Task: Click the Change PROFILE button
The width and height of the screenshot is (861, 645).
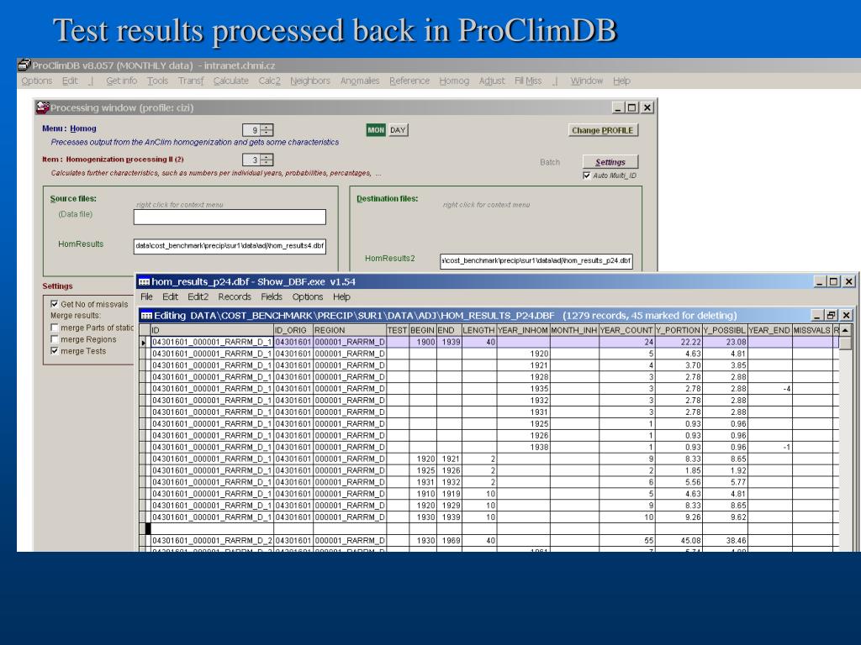Action: (602, 130)
